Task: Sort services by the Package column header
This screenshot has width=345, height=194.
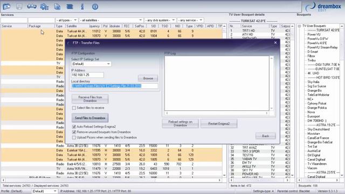Action: (41, 26)
